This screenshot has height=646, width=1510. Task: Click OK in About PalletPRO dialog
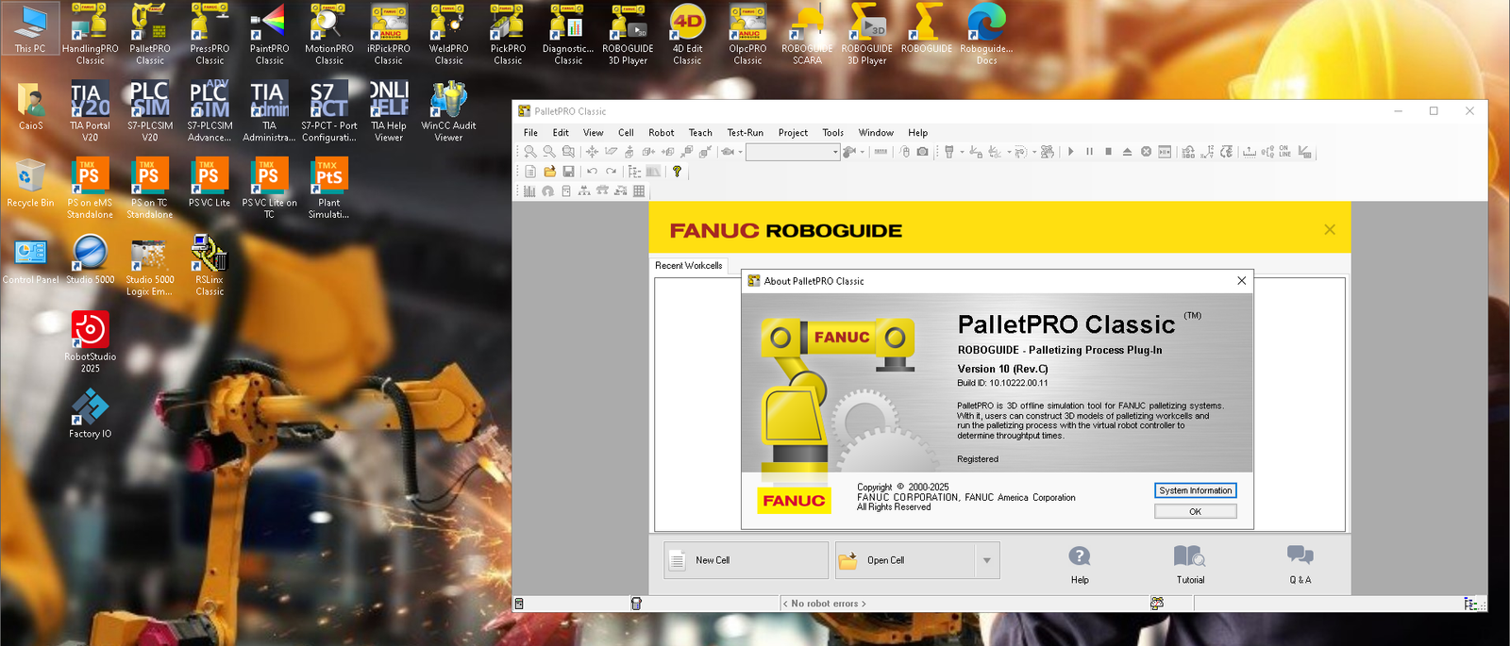click(x=1195, y=511)
